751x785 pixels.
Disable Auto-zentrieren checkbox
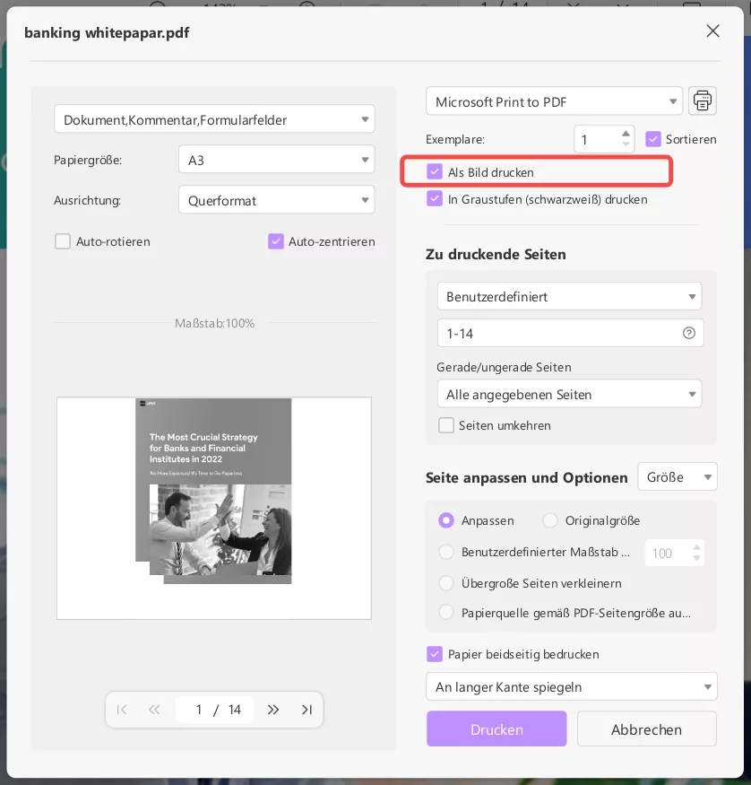276,241
